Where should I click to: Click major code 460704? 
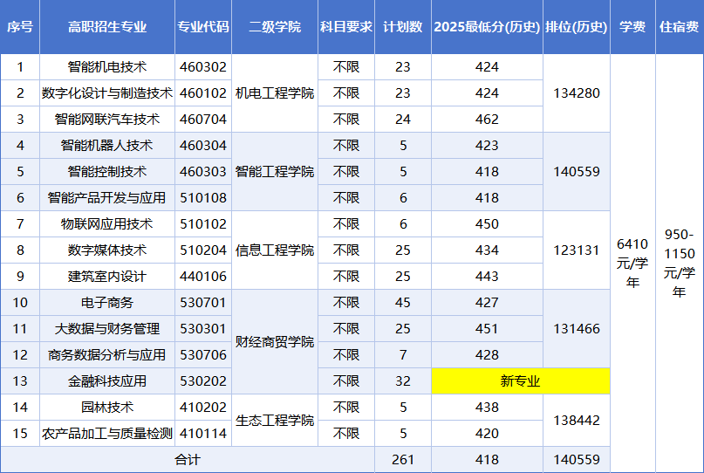point(203,119)
